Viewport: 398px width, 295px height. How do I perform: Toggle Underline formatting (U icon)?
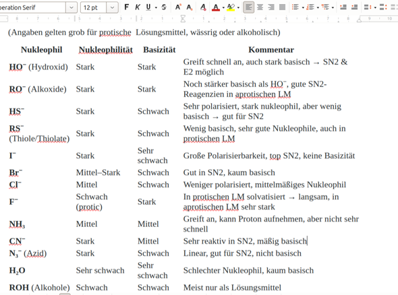148,7
